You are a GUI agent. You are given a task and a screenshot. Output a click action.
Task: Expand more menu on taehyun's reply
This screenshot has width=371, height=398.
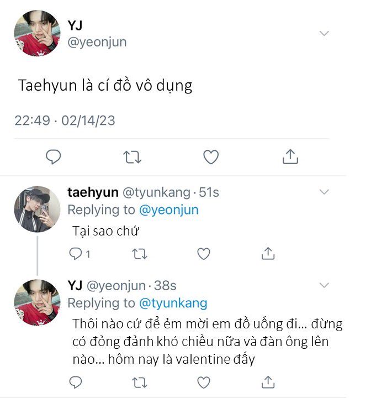325,192
